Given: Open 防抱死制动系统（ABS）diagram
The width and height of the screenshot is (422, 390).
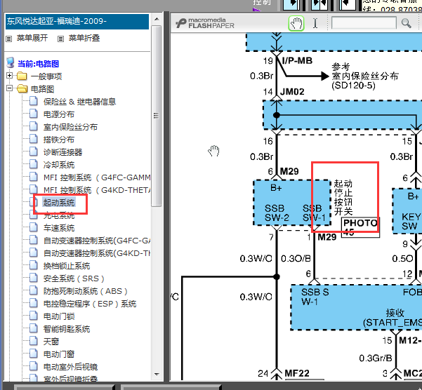Looking at the screenshot, I should [x=83, y=291].
